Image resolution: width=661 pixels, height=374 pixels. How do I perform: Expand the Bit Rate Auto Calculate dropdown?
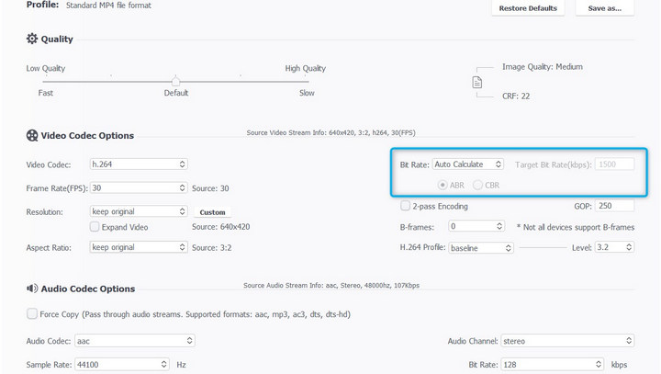pos(467,164)
